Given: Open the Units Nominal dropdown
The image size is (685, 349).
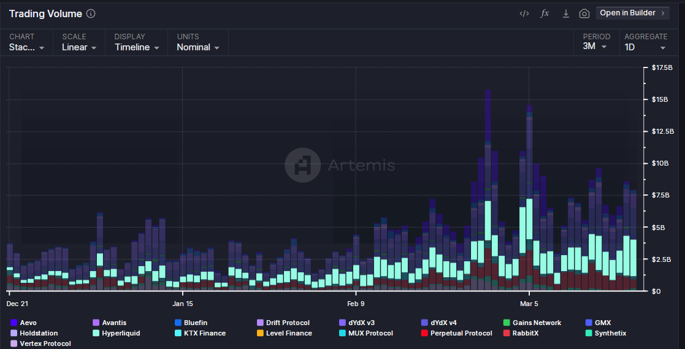Looking at the screenshot, I should (x=198, y=42).
